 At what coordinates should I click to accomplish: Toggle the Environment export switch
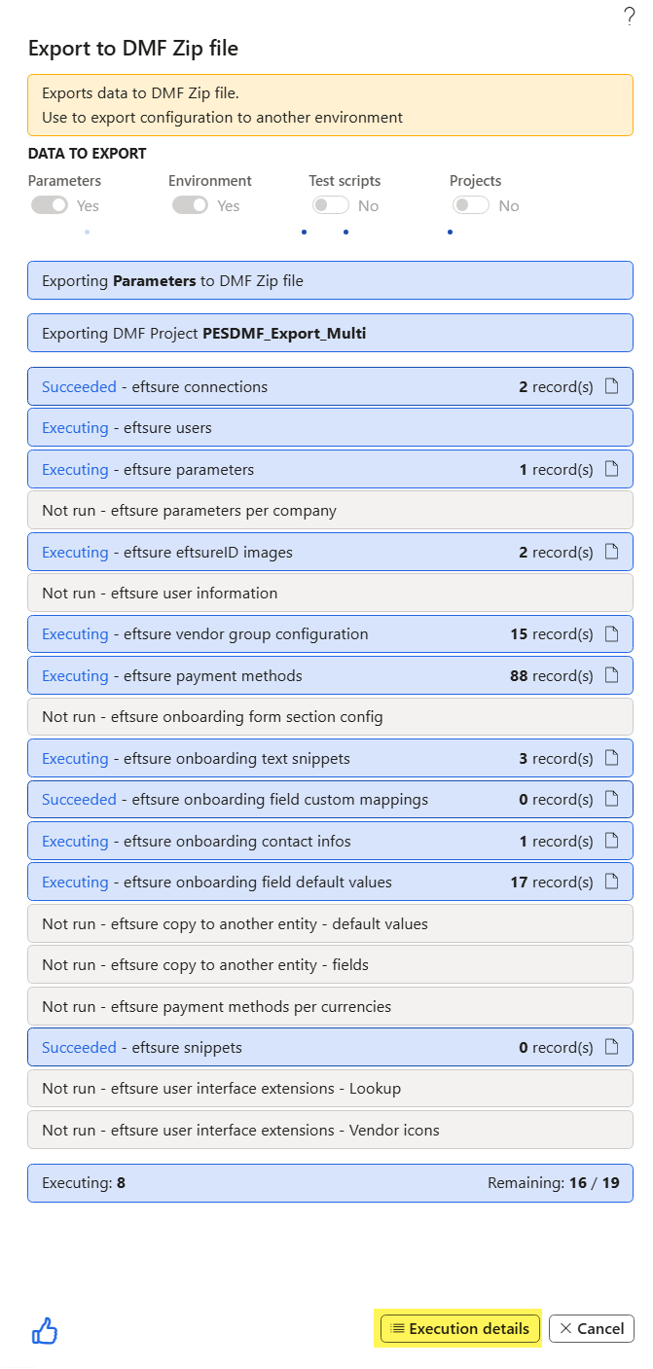(x=190, y=205)
